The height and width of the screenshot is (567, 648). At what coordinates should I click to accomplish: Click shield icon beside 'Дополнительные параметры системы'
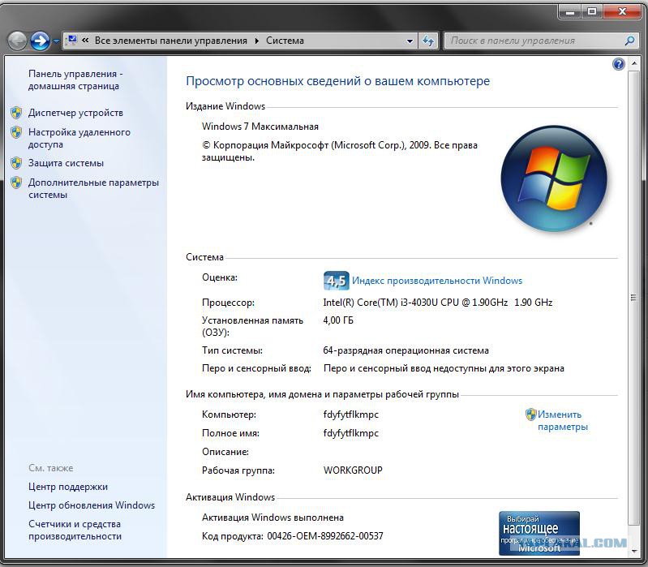[x=16, y=183]
